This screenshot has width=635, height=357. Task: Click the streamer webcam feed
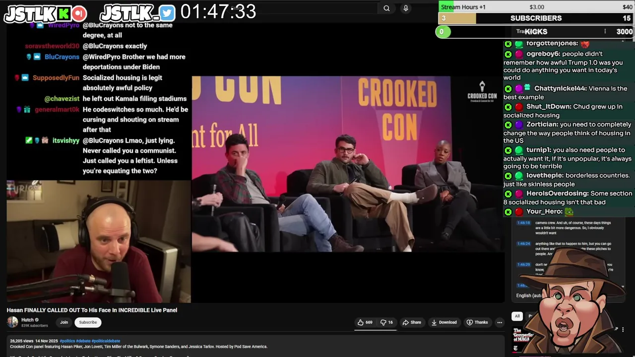pyautogui.click(x=99, y=241)
